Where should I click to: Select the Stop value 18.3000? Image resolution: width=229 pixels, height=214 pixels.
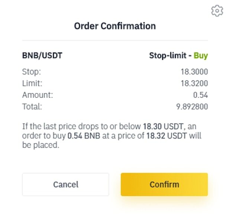coord(194,71)
